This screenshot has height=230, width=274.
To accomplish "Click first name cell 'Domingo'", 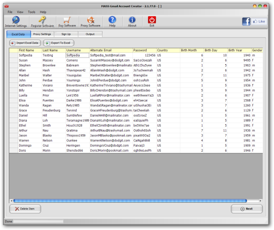I will click(30, 146).
